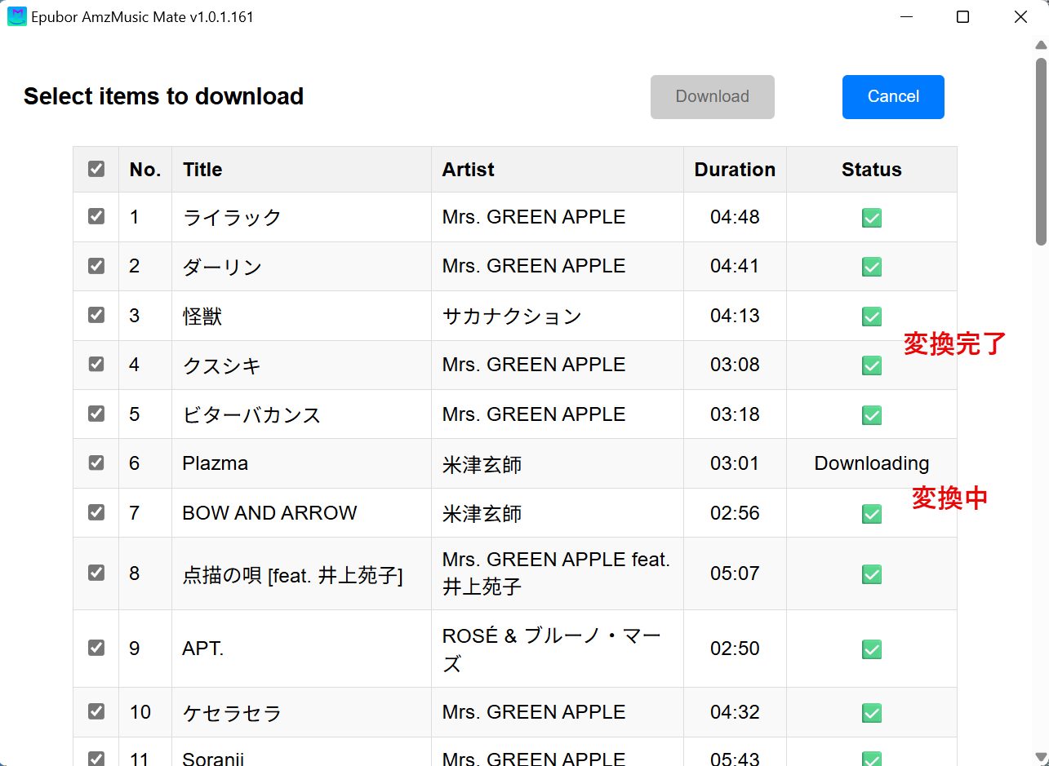
Task: Click the green status icon for ケセラセラ
Action: (x=871, y=713)
